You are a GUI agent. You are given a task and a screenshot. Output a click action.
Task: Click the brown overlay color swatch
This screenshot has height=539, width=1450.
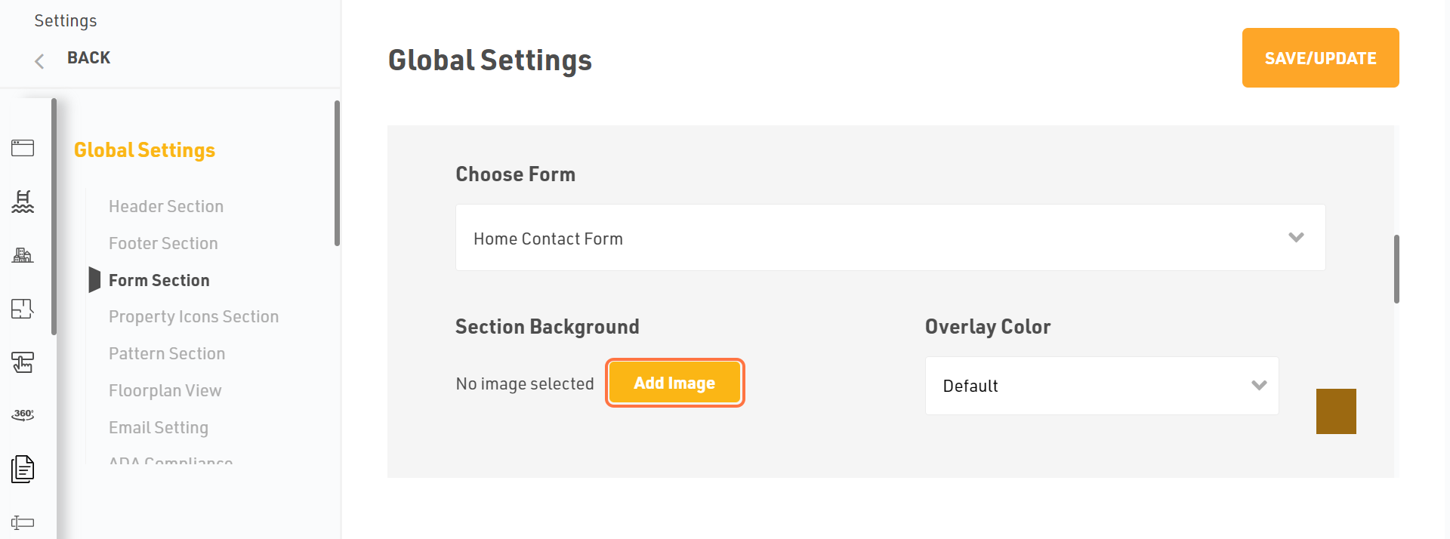click(1336, 411)
